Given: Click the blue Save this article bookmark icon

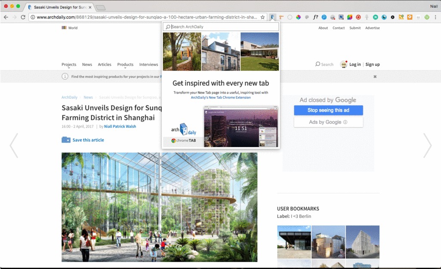Looking at the screenshot, I should coord(66,140).
